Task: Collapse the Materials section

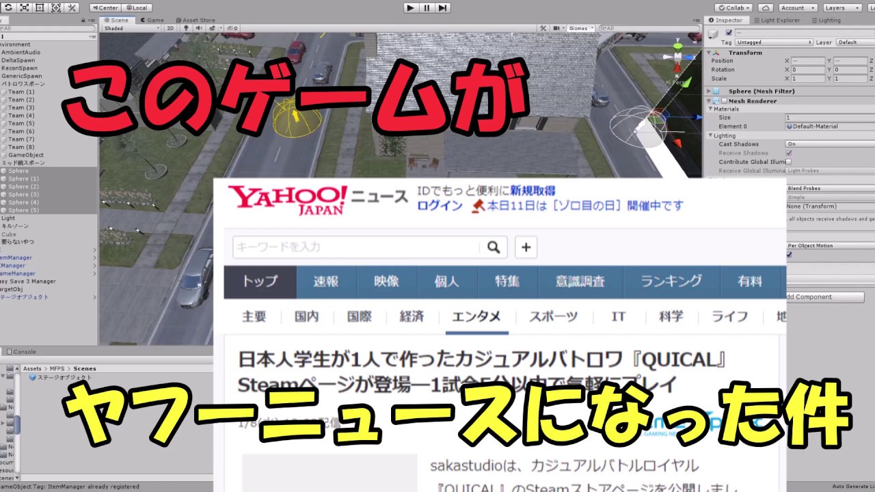Action: pyautogui.click(x=710, y=109)
